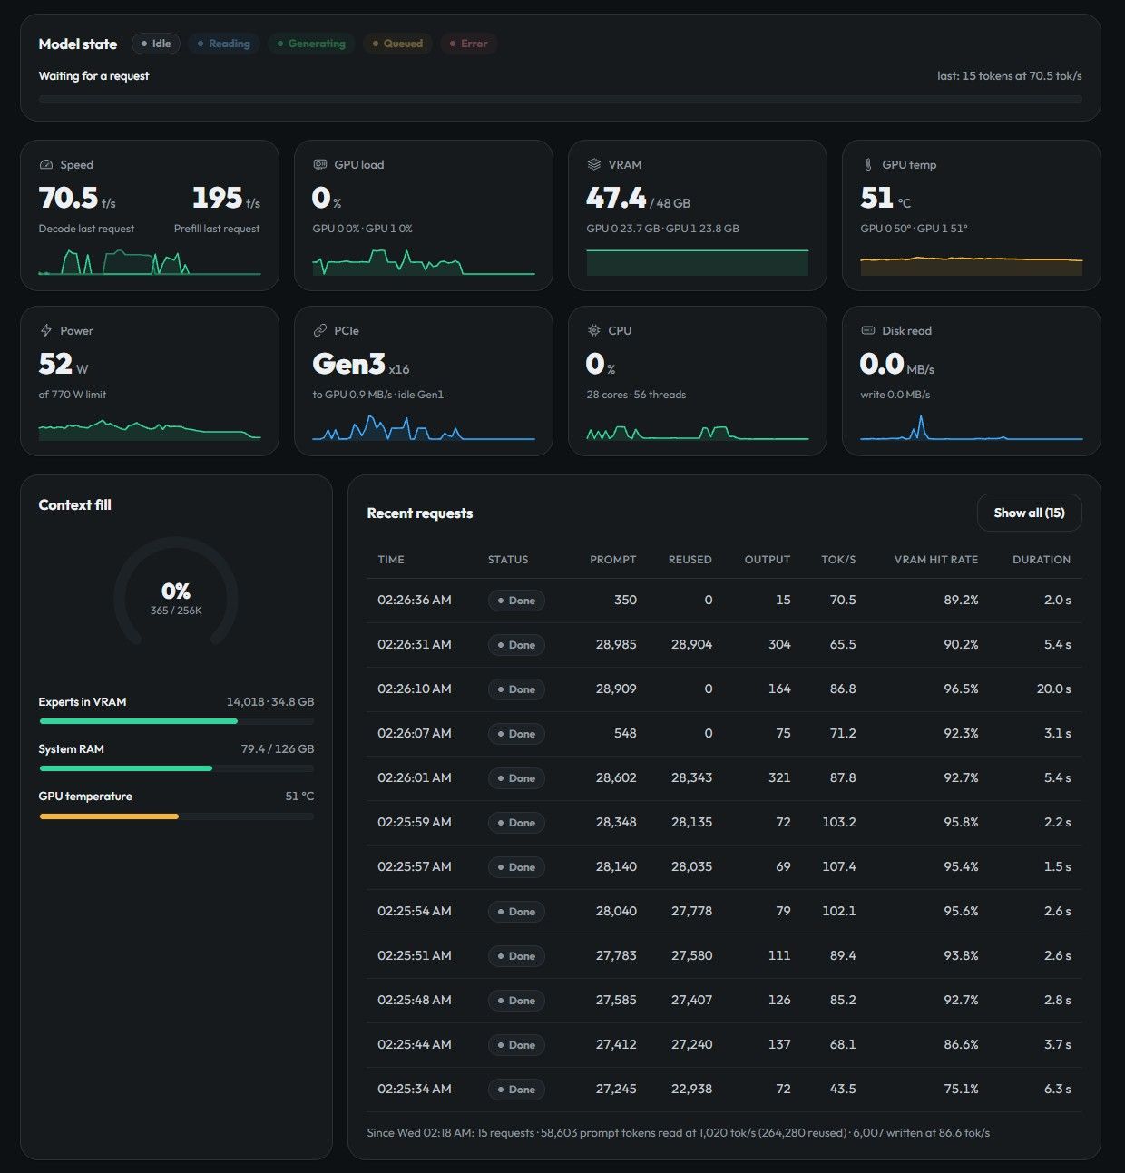Click the OUTPUT column header
The image size is (1125, 1173).
click(x=768, y=560)
